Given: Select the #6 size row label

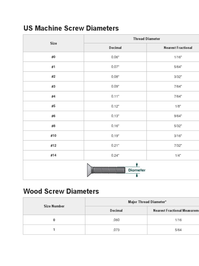Looking at the screenshot, I should [x=53, y=116].
